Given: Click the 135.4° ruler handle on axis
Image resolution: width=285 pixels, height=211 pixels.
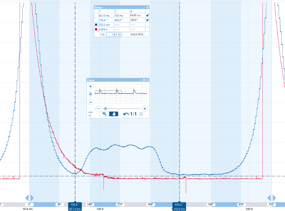Looking at the screenshot, I should [x=75, y=204].
